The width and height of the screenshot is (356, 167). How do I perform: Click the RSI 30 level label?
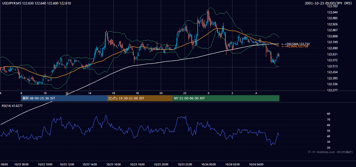tap(328, 142)
